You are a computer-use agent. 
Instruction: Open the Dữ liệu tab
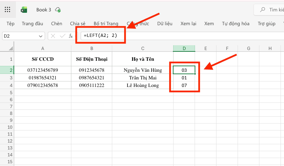tap(165, 23)
